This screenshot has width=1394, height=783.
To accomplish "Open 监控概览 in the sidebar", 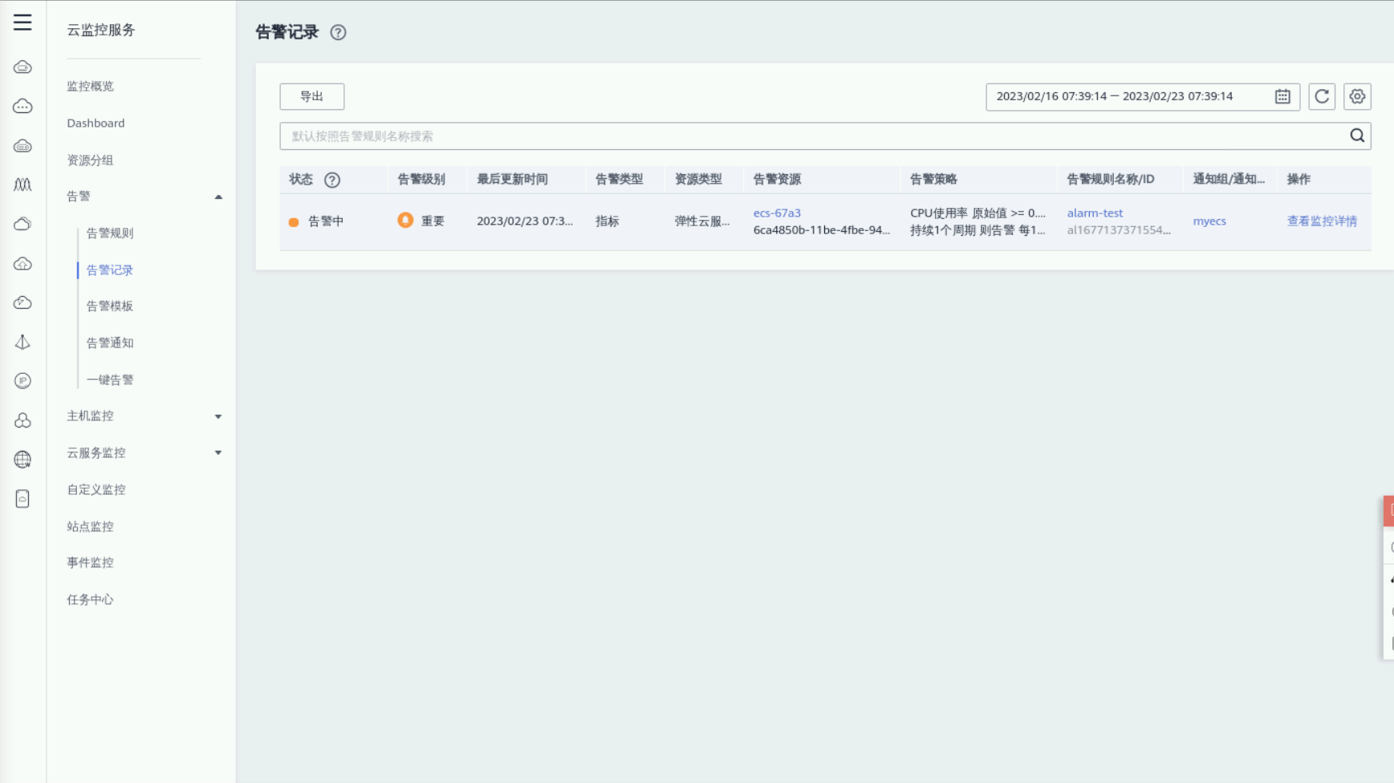I will [90, 86].
